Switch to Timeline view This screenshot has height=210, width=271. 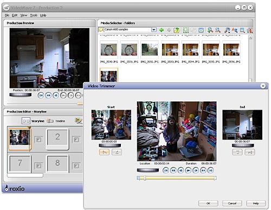[x=56, y=121]
